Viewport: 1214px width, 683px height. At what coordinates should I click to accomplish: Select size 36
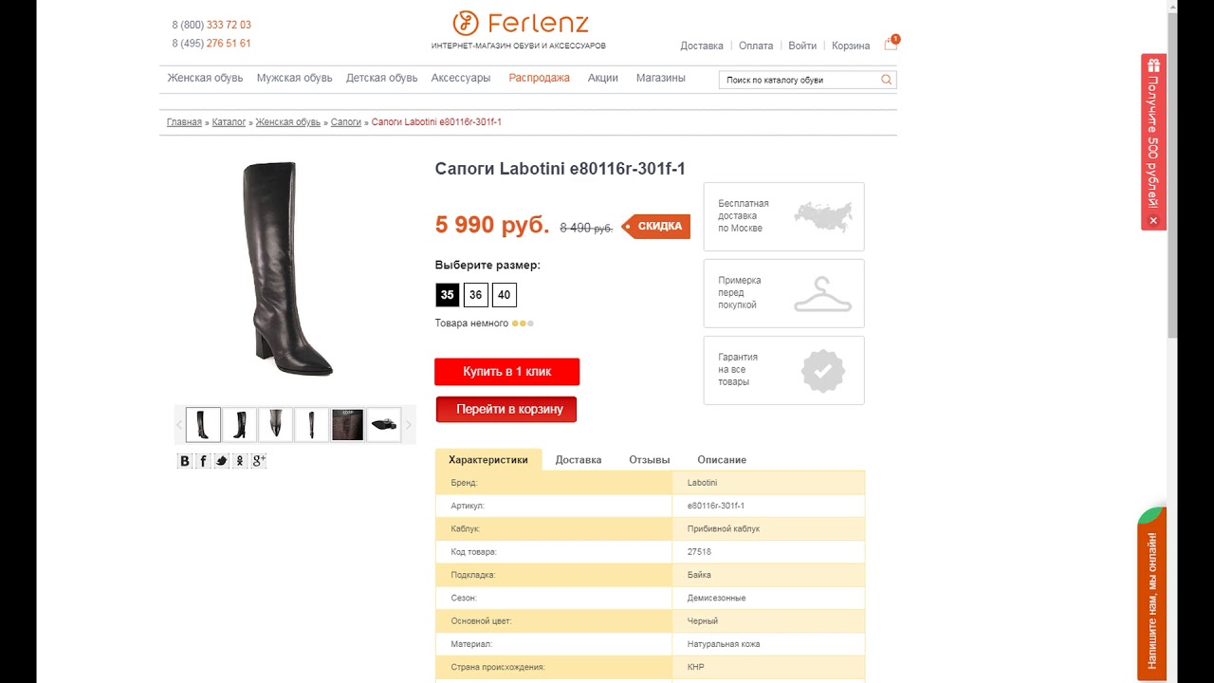pyautogui.click(x=475, y=295)
